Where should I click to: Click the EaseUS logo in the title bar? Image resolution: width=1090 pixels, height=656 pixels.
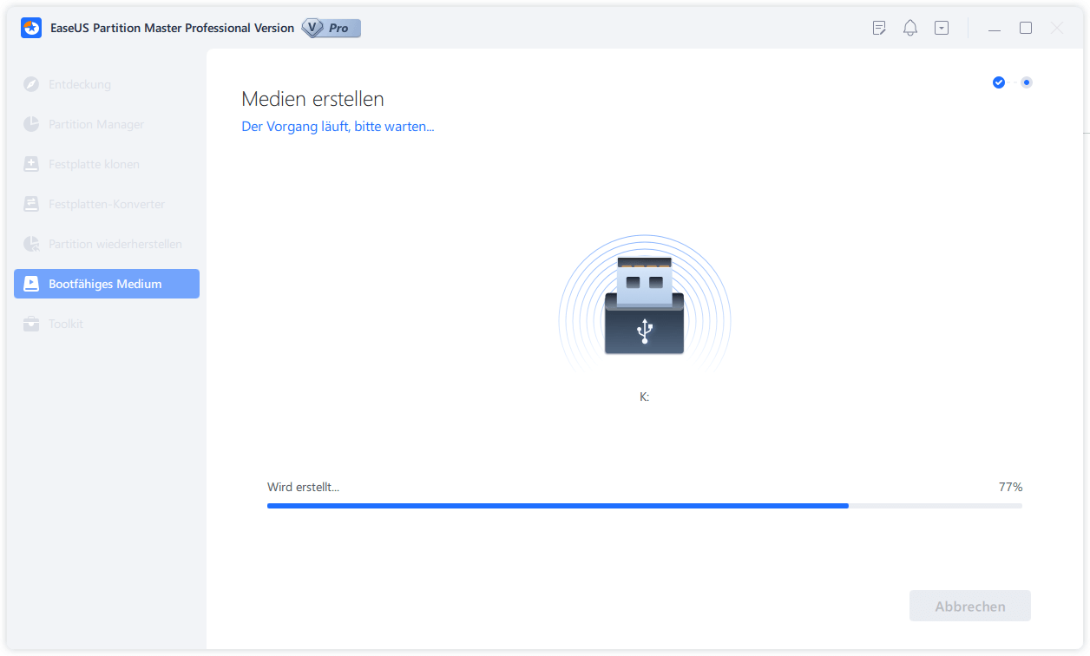pyautogui.click(x=31, y=28)
